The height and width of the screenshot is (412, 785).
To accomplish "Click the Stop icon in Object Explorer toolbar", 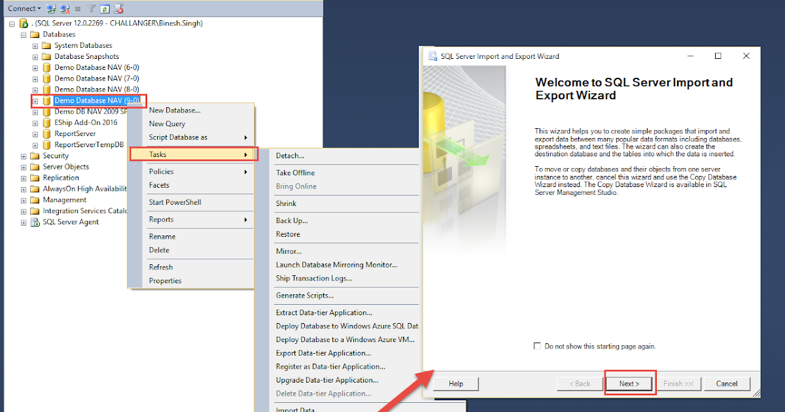I will (78, 9).
